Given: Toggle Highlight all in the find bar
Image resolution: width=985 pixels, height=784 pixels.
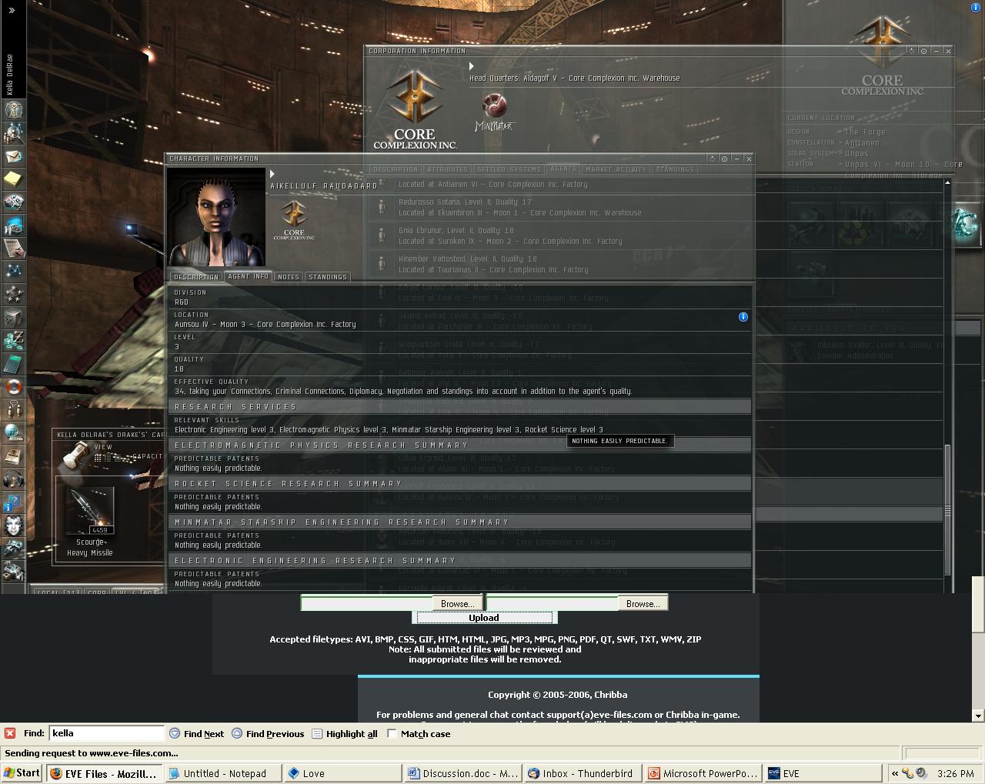Looking at the screenshot, I should 344,734.
